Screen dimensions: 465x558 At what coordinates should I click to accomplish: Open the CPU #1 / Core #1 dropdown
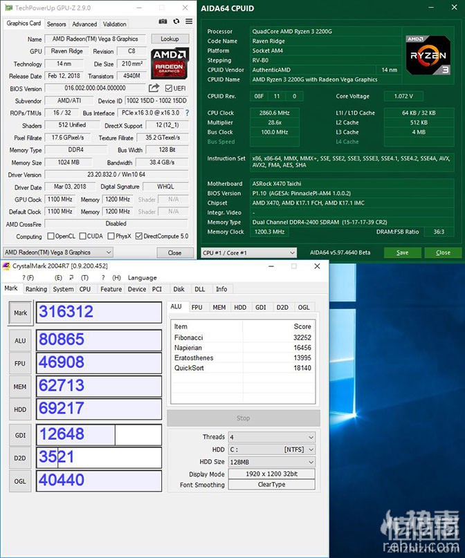[x=249, y=252]
